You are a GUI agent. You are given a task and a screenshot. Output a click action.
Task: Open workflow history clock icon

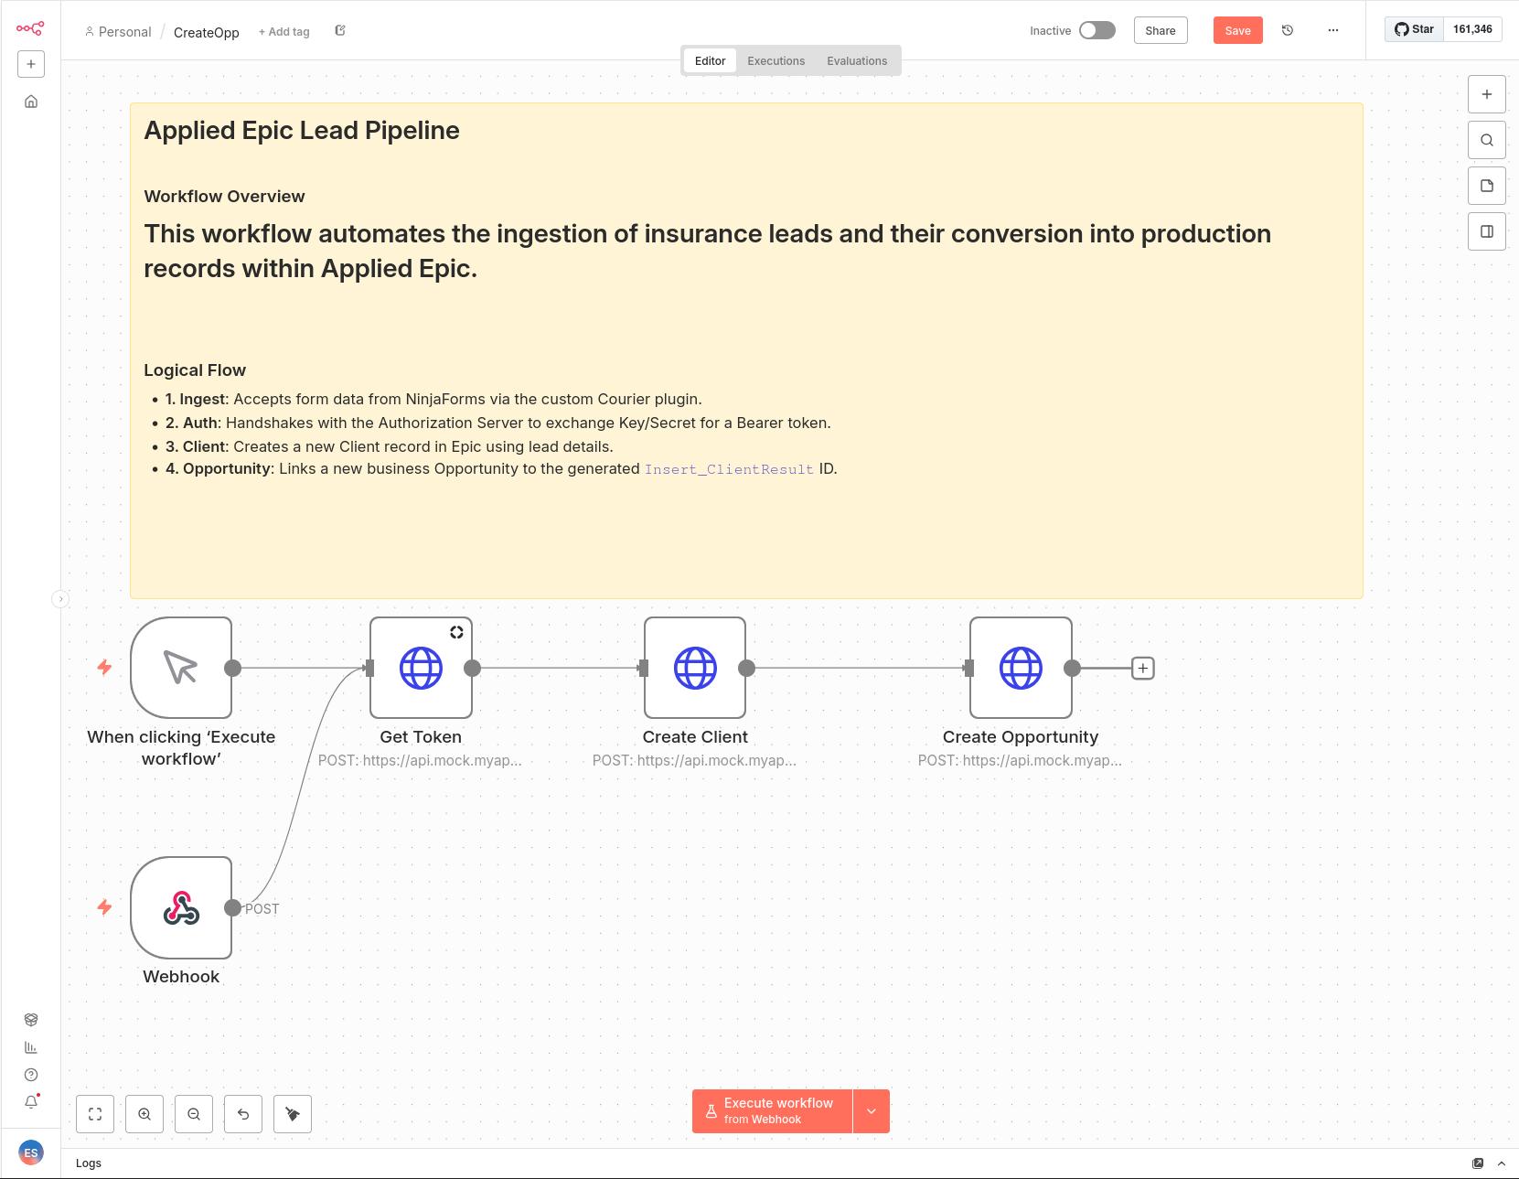coord(1288,30)
